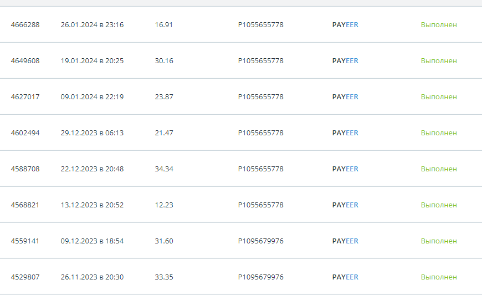Click wallet number P1095679976 in row 4559141

point(261,241)
